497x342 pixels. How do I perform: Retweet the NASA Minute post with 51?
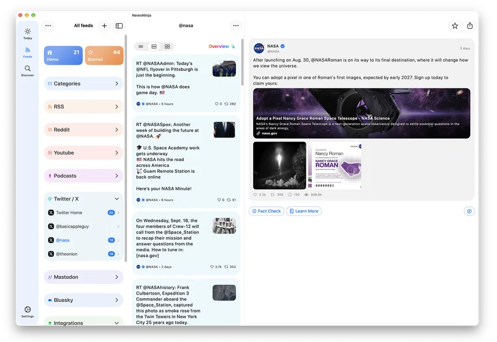(x=231, y=200)
